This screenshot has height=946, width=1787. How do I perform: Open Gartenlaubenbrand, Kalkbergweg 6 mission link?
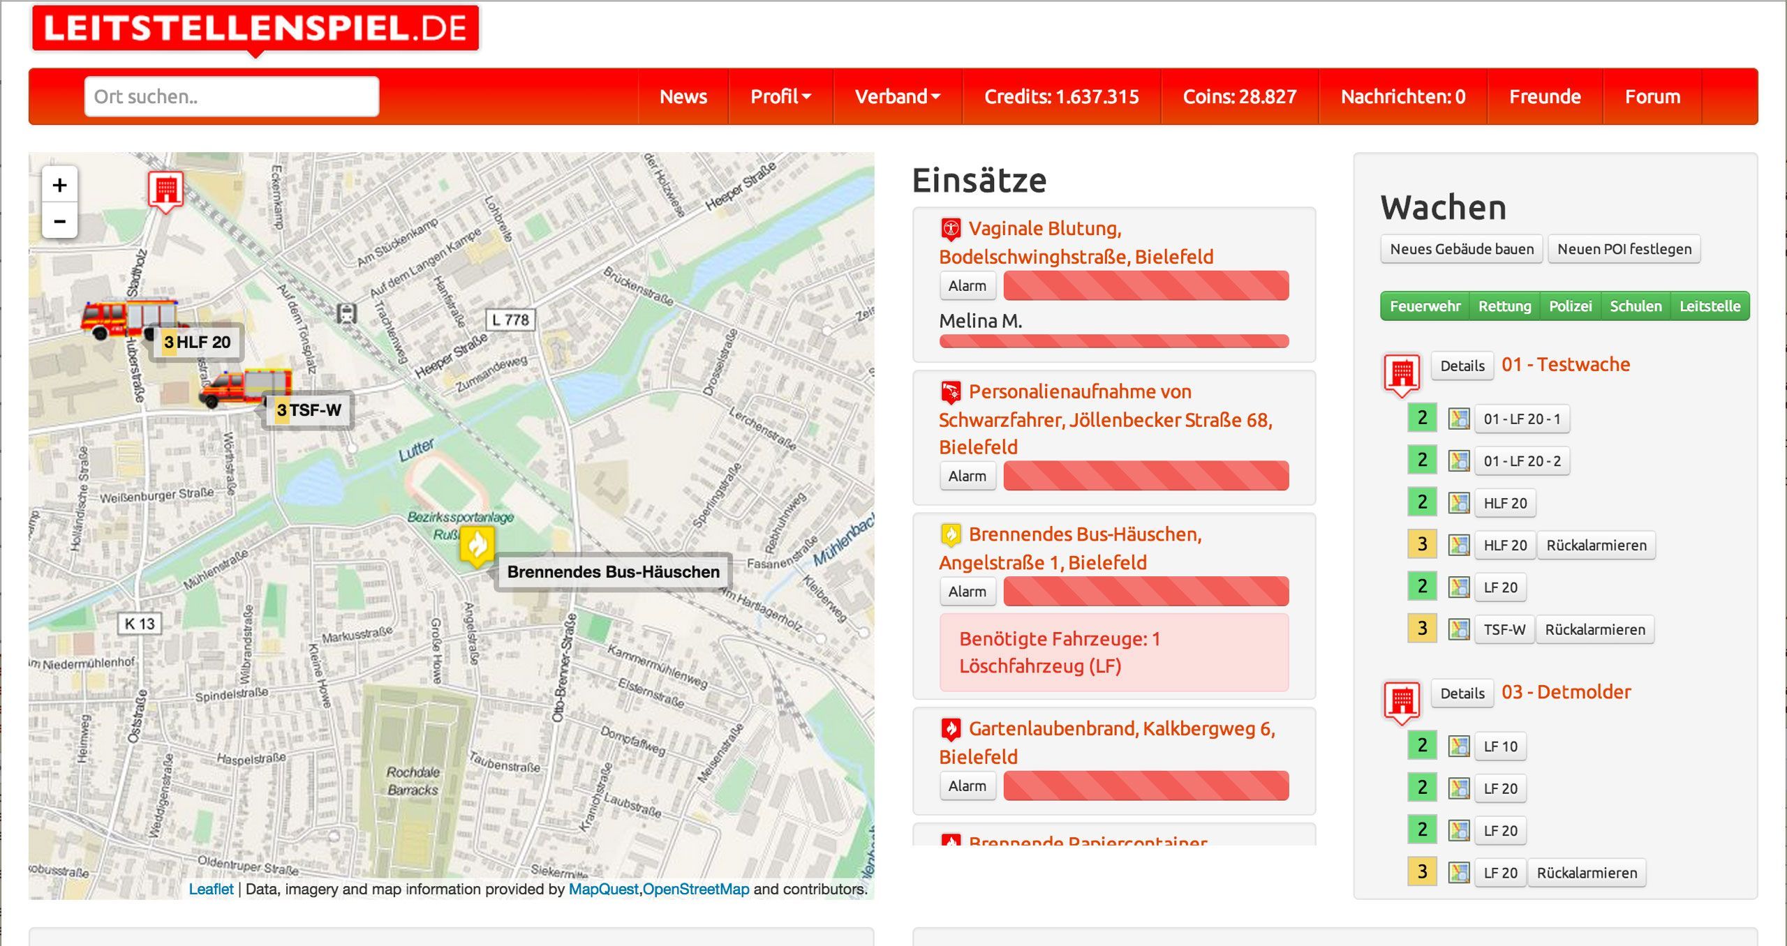pos(1107,743)
